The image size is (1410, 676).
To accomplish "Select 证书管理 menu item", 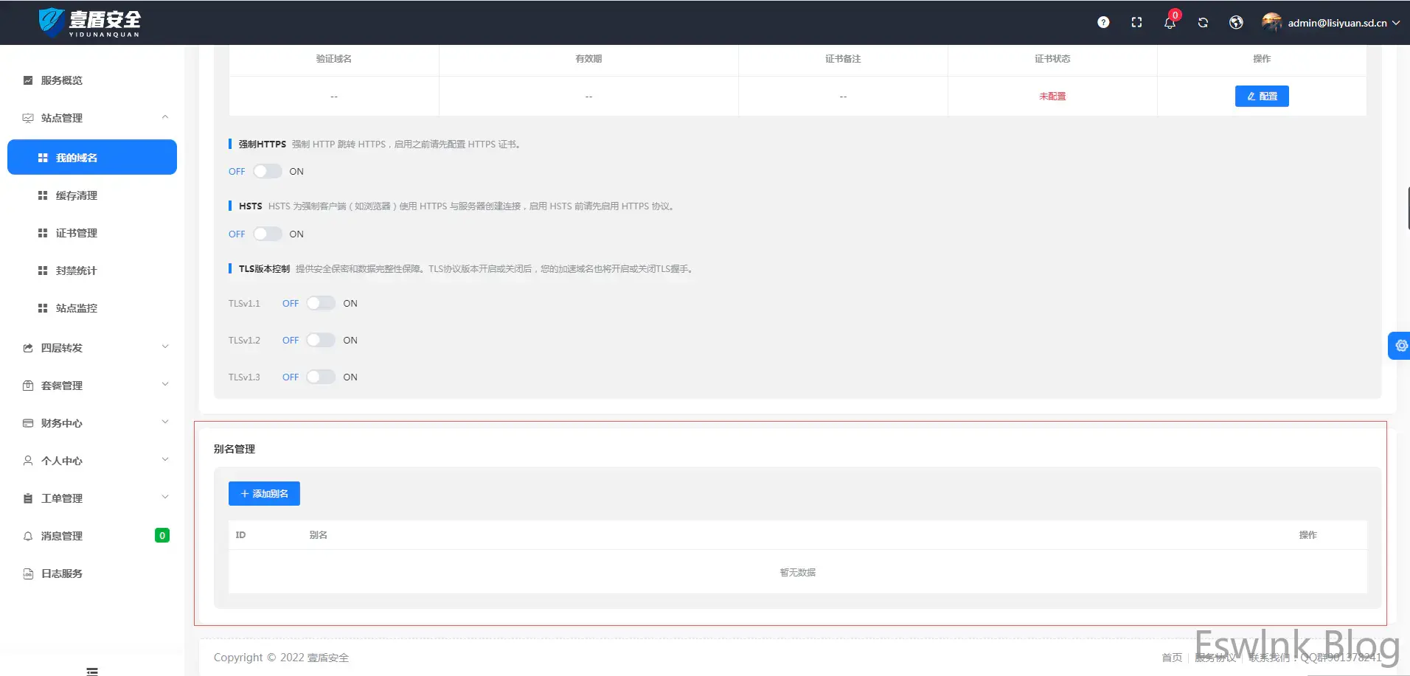I will pos(92,233).
